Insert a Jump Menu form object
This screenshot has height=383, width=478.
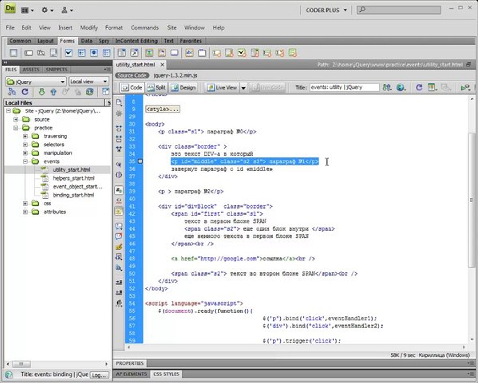[x=134, y=53]
